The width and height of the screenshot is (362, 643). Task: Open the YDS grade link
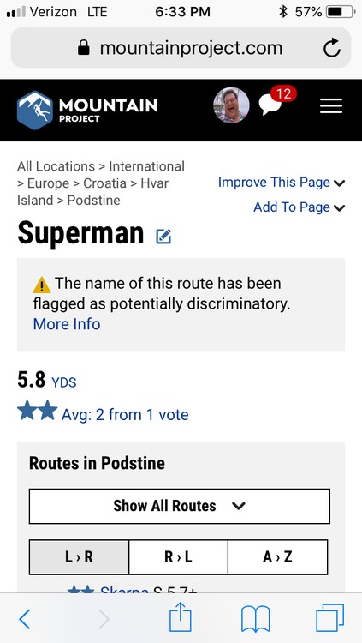(64, 382)
